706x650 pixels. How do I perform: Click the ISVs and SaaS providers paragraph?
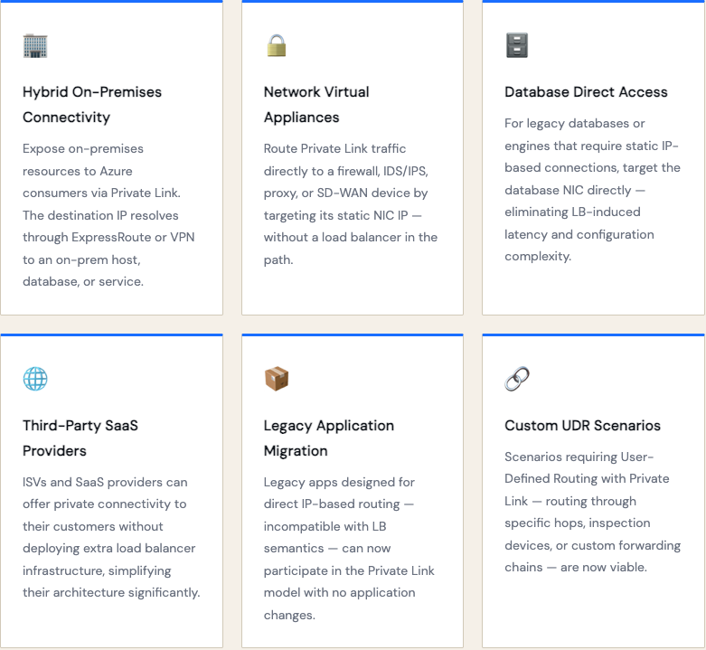[111, 537]
